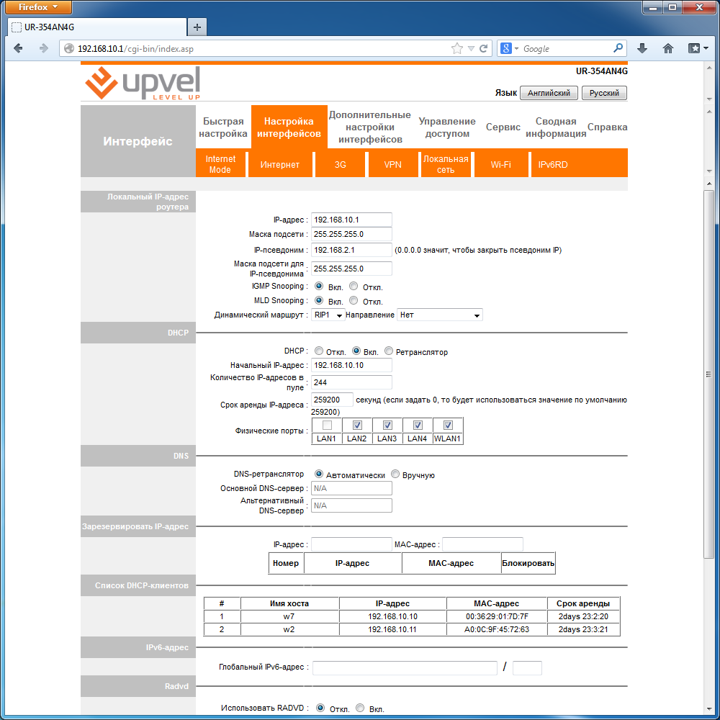Uncheck the LAN3 physical port checkbox

387,426
